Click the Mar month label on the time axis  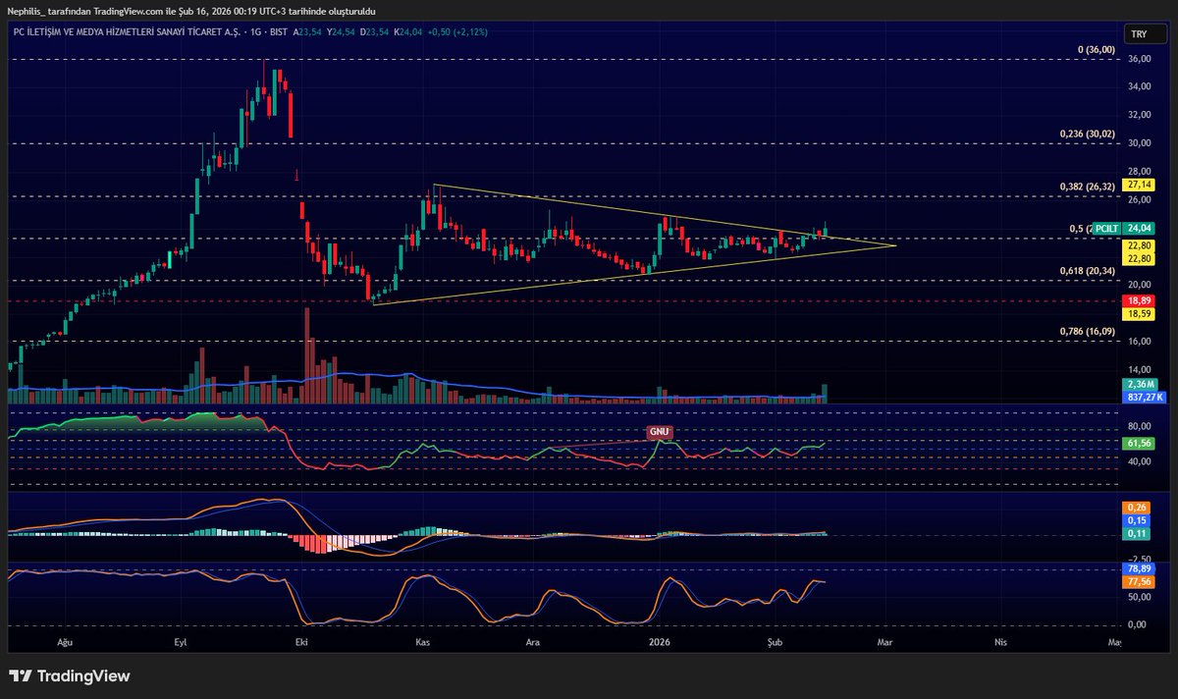point(884,642)
